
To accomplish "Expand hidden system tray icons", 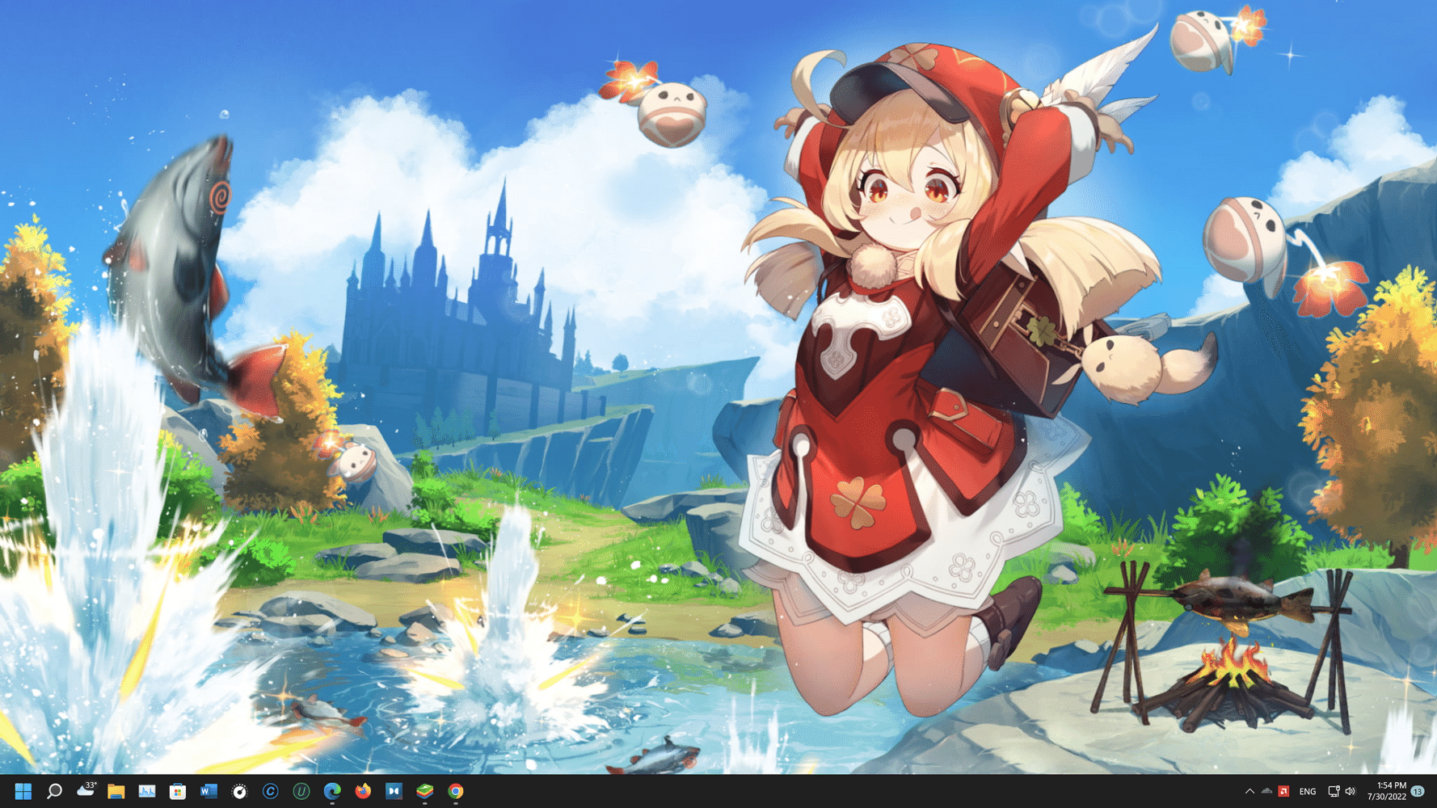I will click(x=1249, y=791).
